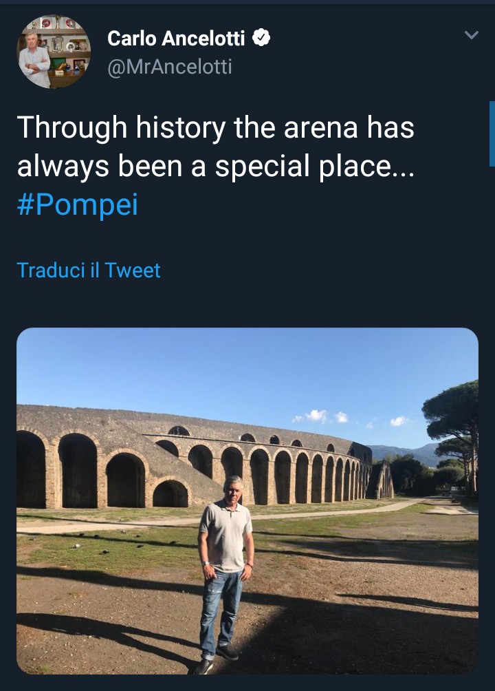Tap Carlo Ancelotti's profile avatar

(x=53, y=52)
